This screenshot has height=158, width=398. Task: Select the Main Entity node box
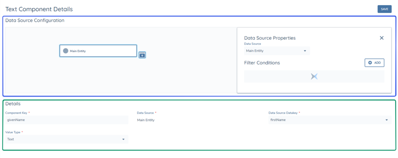(98, 51)
